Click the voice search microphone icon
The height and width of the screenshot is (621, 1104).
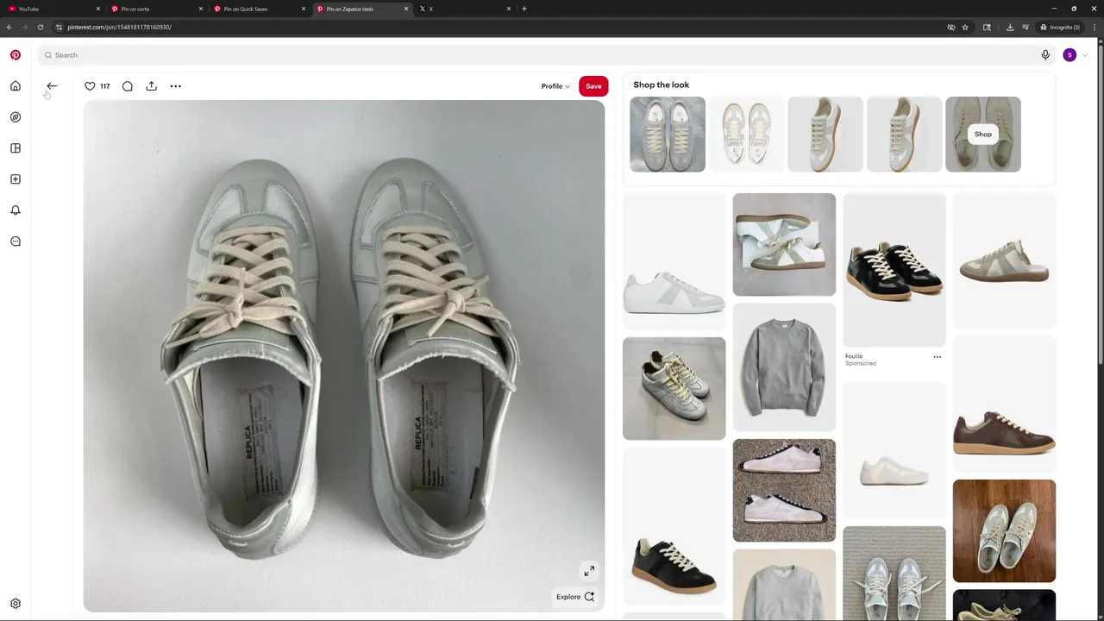tap(1045, 55)
